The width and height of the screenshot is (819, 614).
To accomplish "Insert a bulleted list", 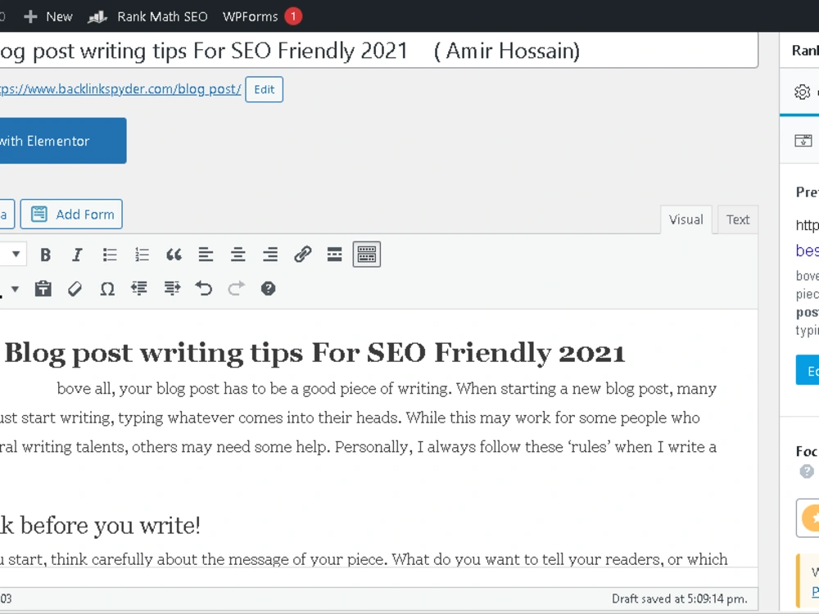I will click(110, 255).
